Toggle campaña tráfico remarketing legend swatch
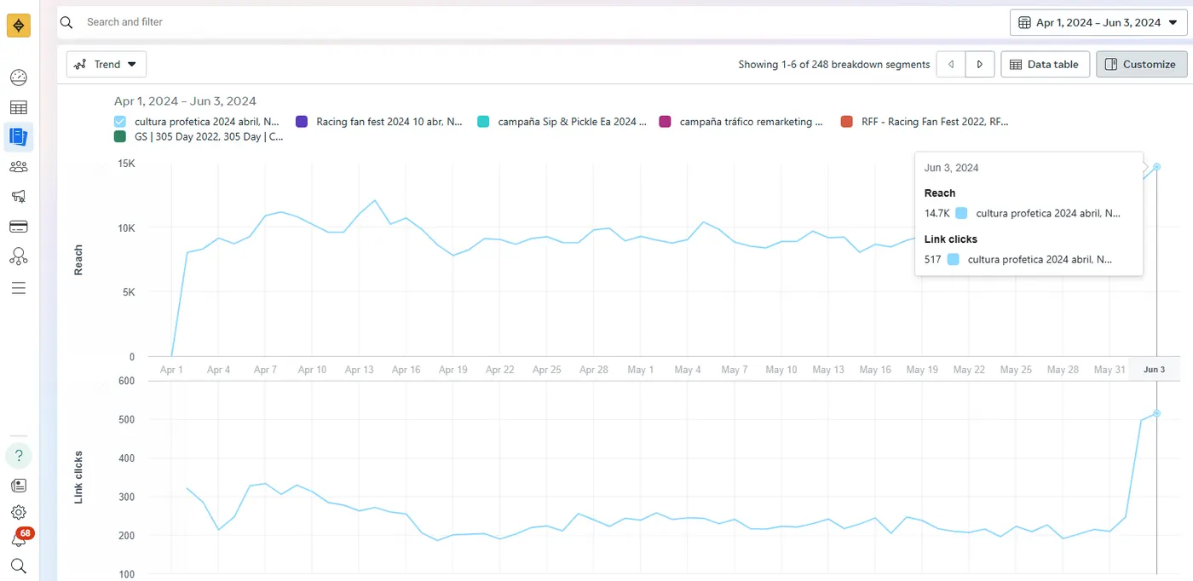 665,122
